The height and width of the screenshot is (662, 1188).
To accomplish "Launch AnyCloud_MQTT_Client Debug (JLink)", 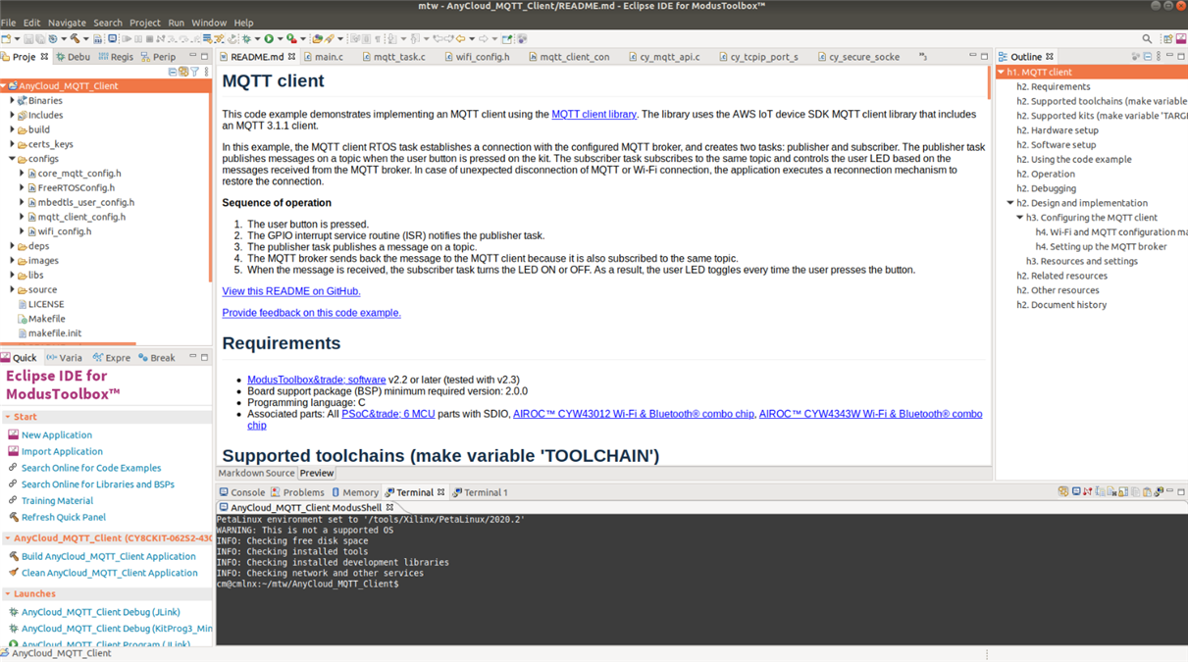I will pos(101,612).
